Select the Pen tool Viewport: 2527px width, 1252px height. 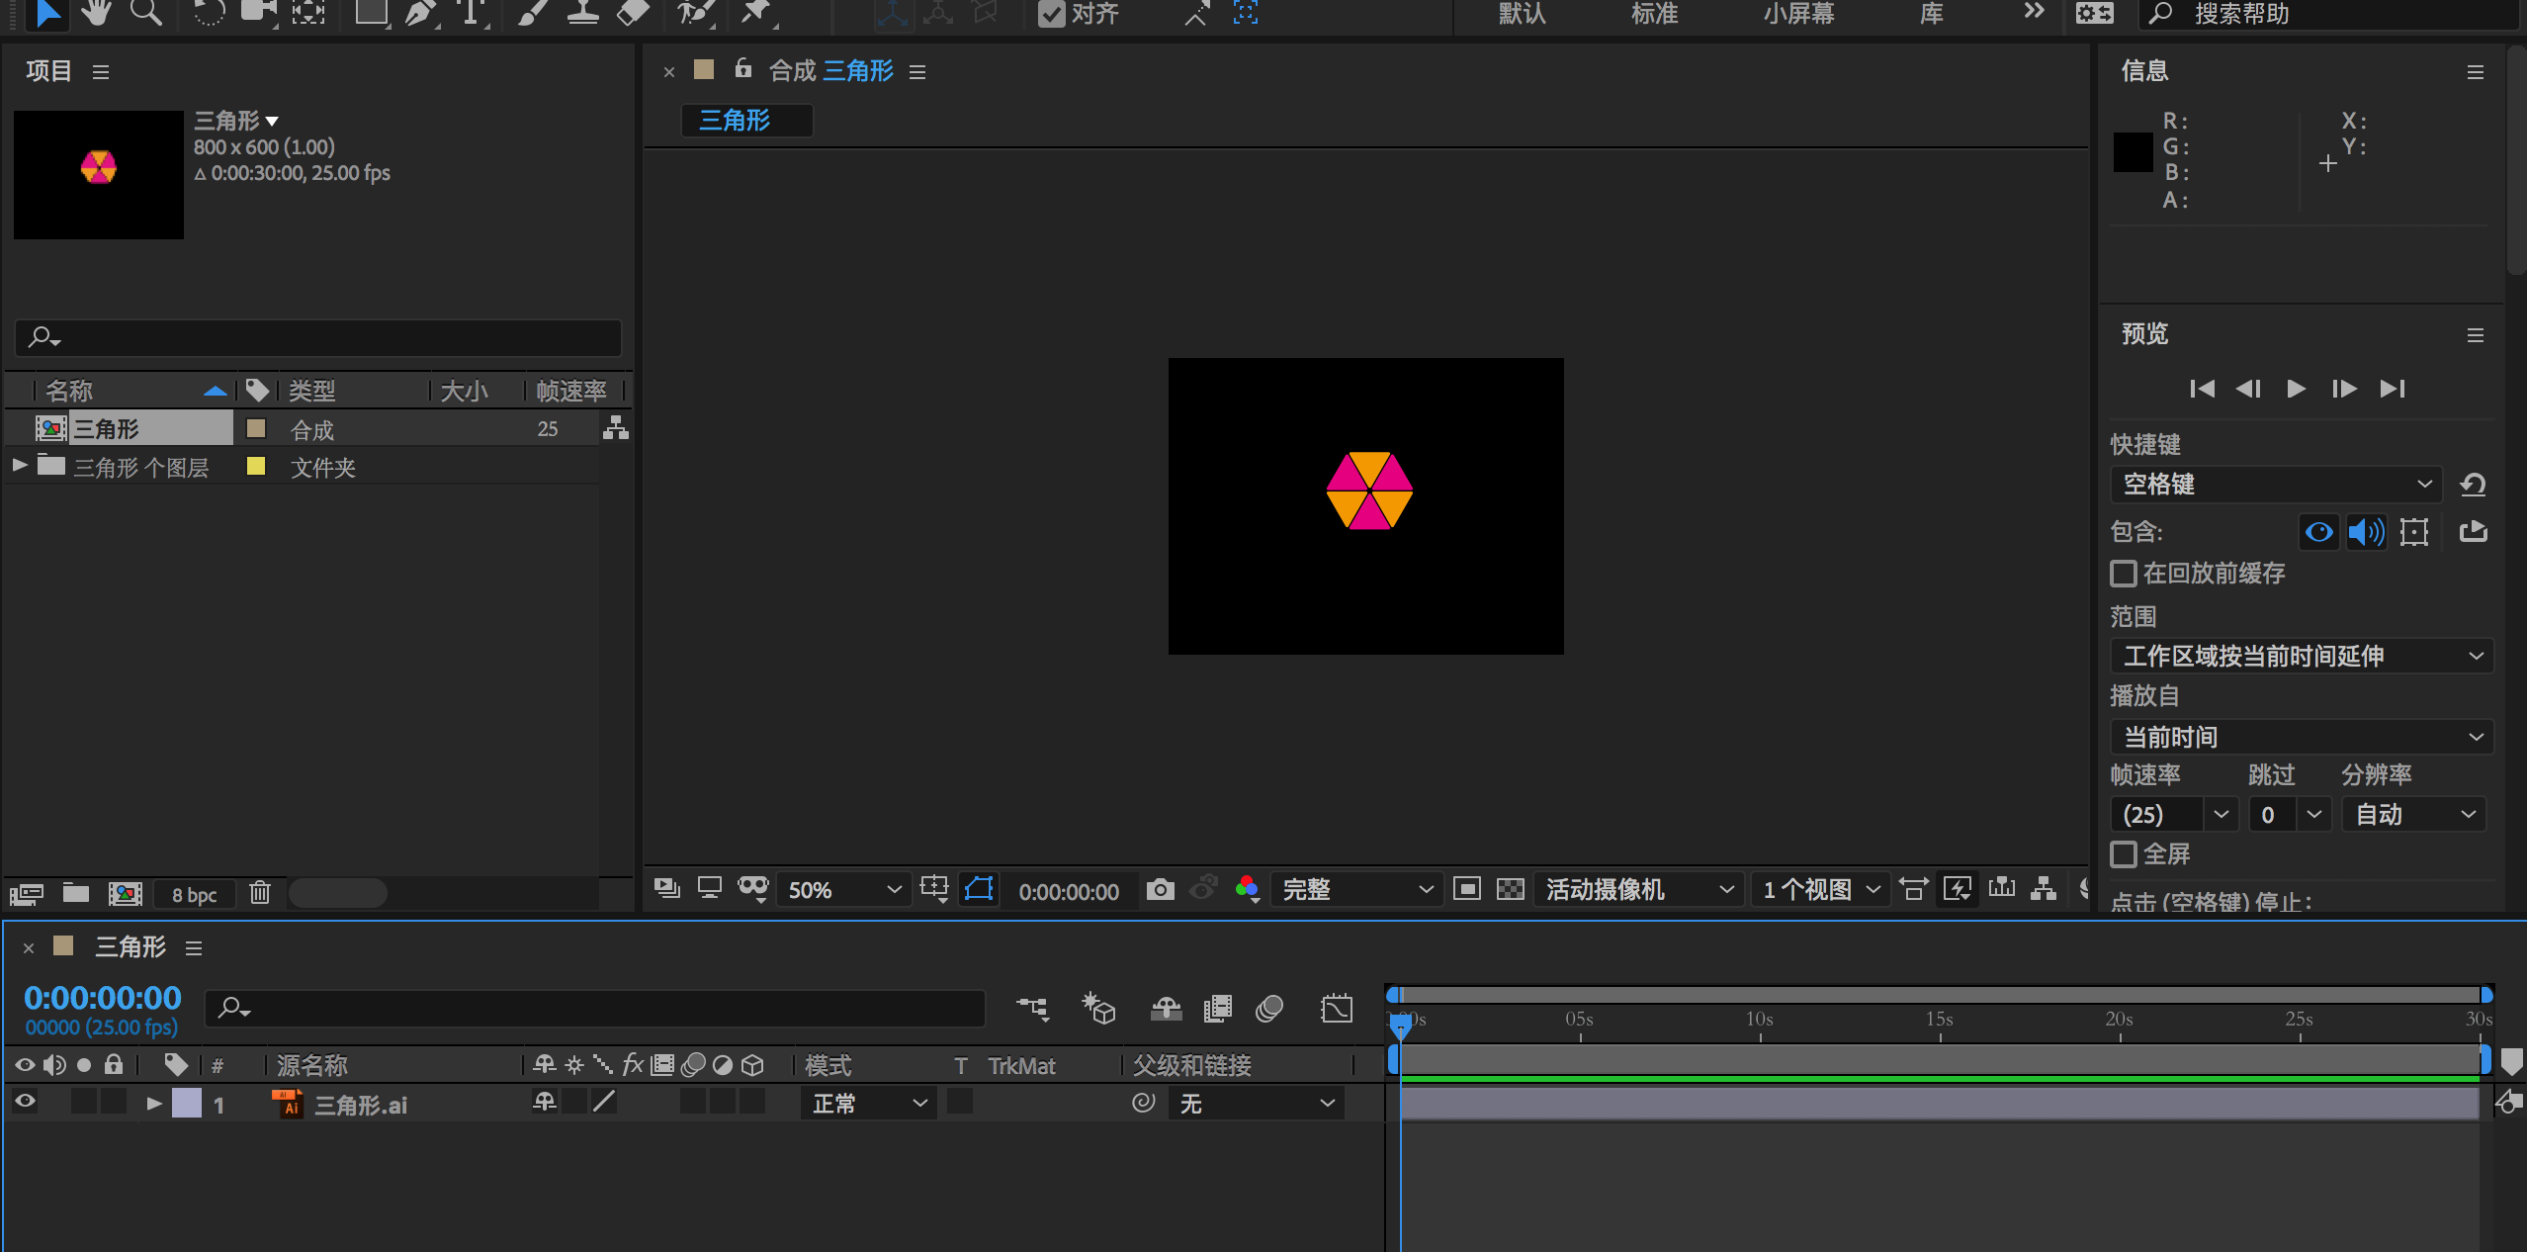pos(420,12)
